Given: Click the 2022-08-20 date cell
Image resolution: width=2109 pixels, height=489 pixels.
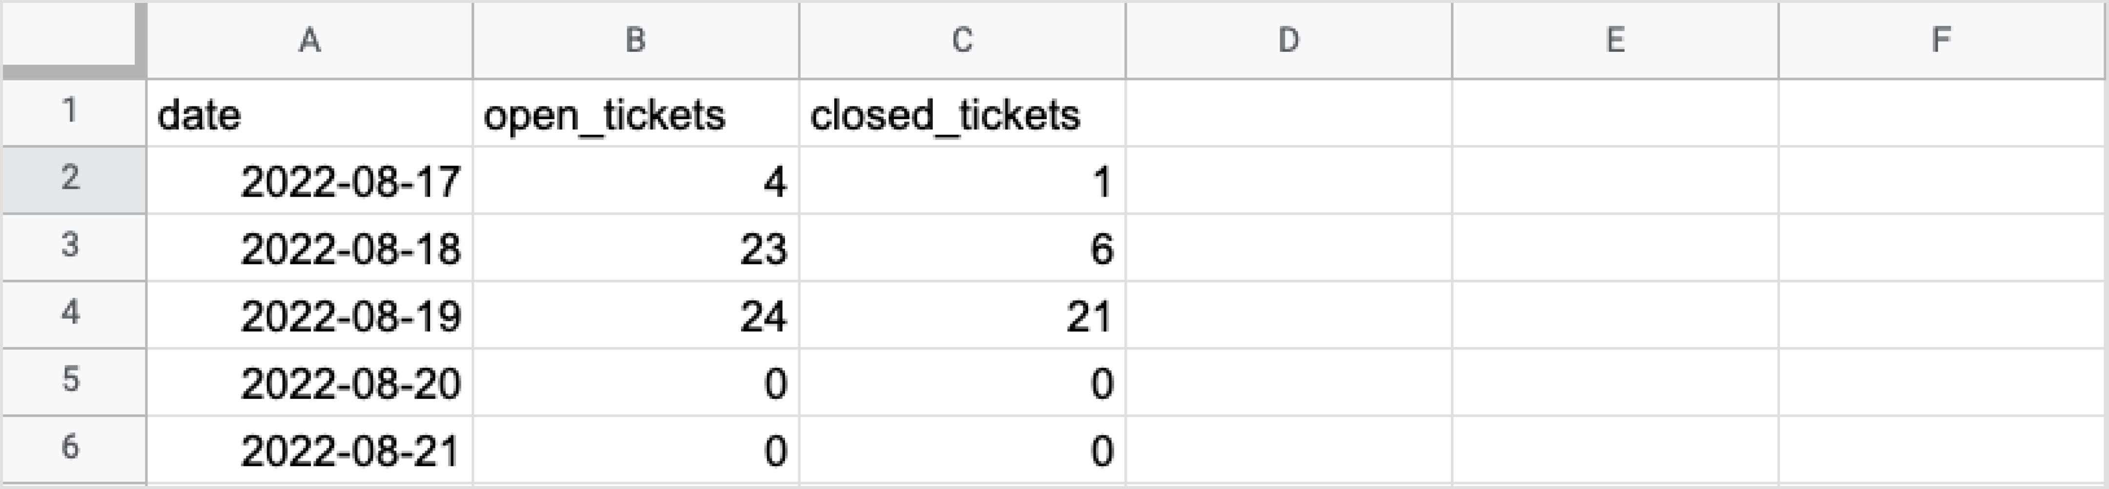Looking at the screenshot, I should 310,383.
